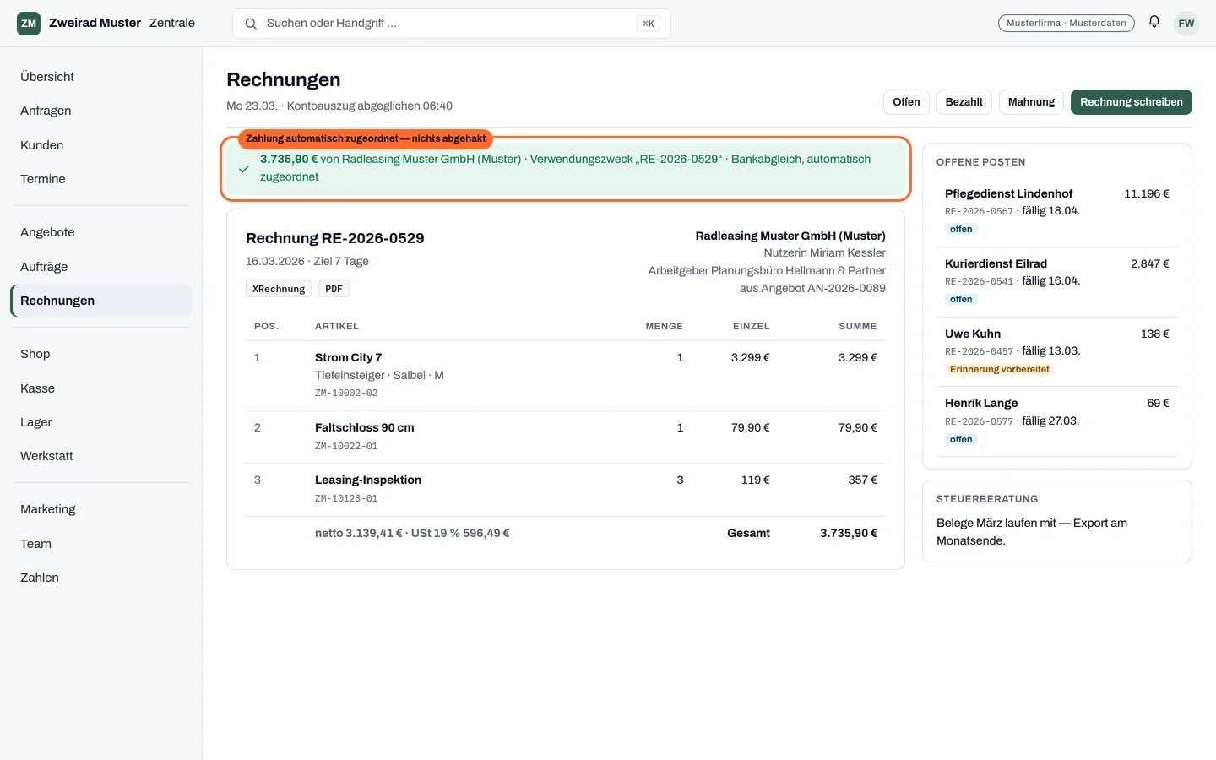Click the ⌘K shortcut badge
Viewport: 1216px width, 760px height.
pyautogui.click(x=649, y=24)
